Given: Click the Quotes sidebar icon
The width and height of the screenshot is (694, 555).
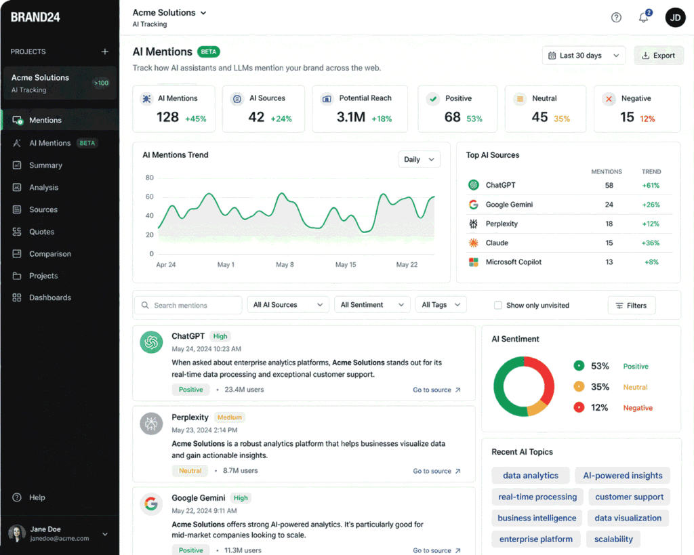Looking at the screenshot, I should [x=18, y=232].
